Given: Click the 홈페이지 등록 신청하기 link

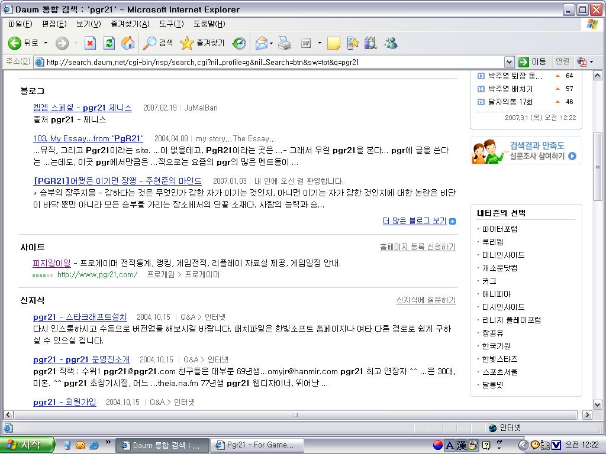Looking at the screenshot, I should [417, 247].
